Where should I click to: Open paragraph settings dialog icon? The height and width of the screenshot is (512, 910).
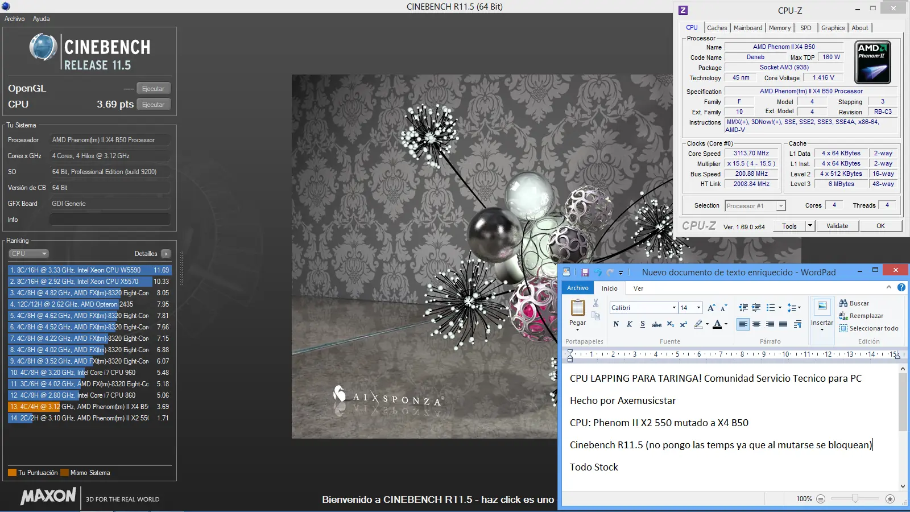(797, 324)
